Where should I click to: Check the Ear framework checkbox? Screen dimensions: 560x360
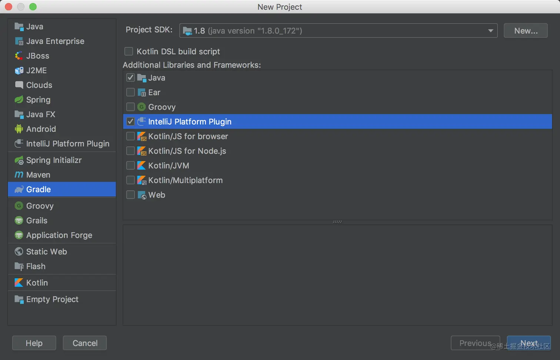(x=130, y=92)
